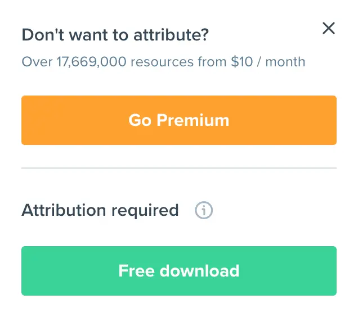The height and width of the screenshot is (317, 358).
Task: Close the attribution popup with the X
Action: click(329, 28)
